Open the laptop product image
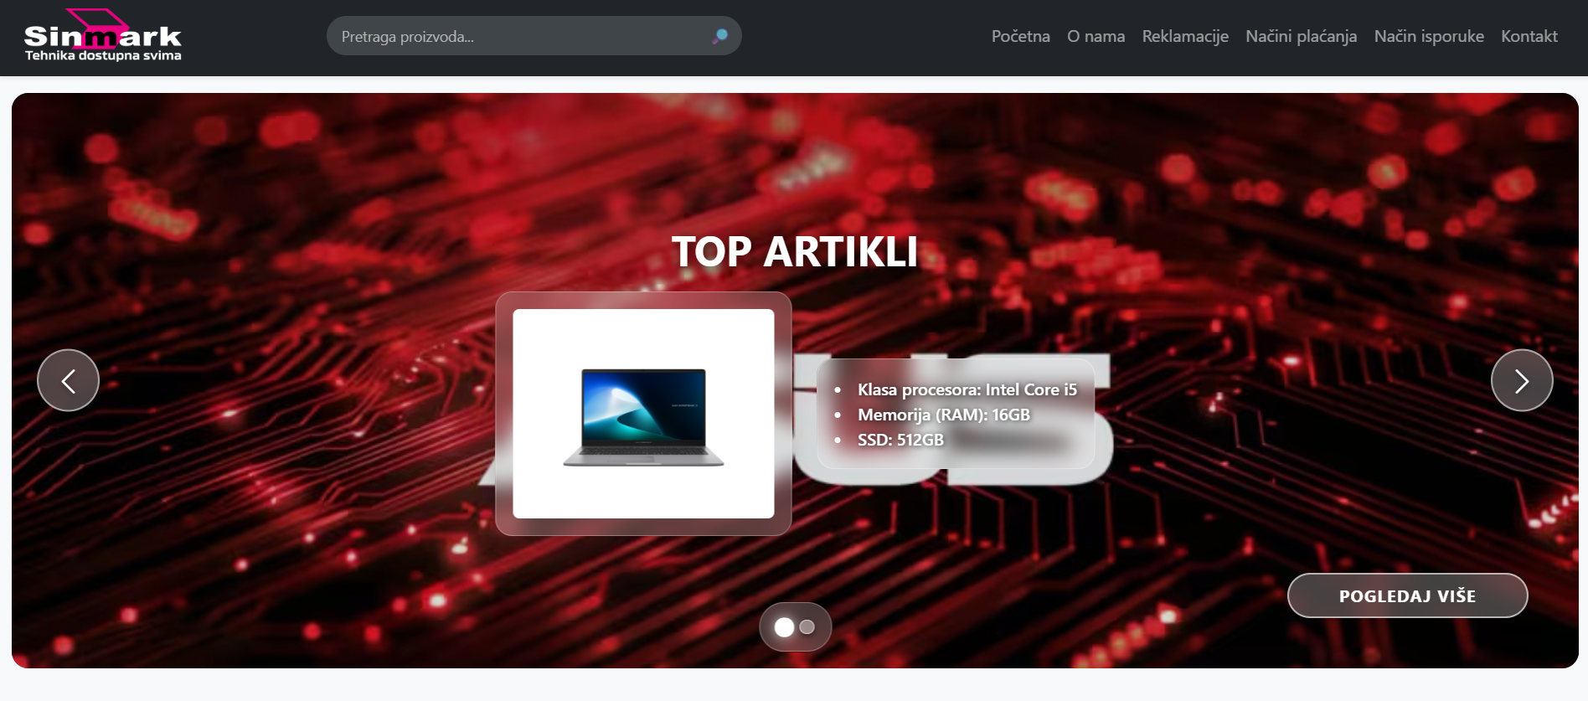The height and width of the screenshot is (701, 1588). 643,414
